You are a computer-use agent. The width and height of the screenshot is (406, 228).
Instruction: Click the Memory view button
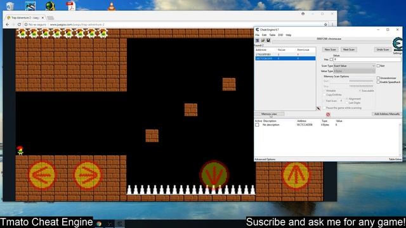coord(269,114)
